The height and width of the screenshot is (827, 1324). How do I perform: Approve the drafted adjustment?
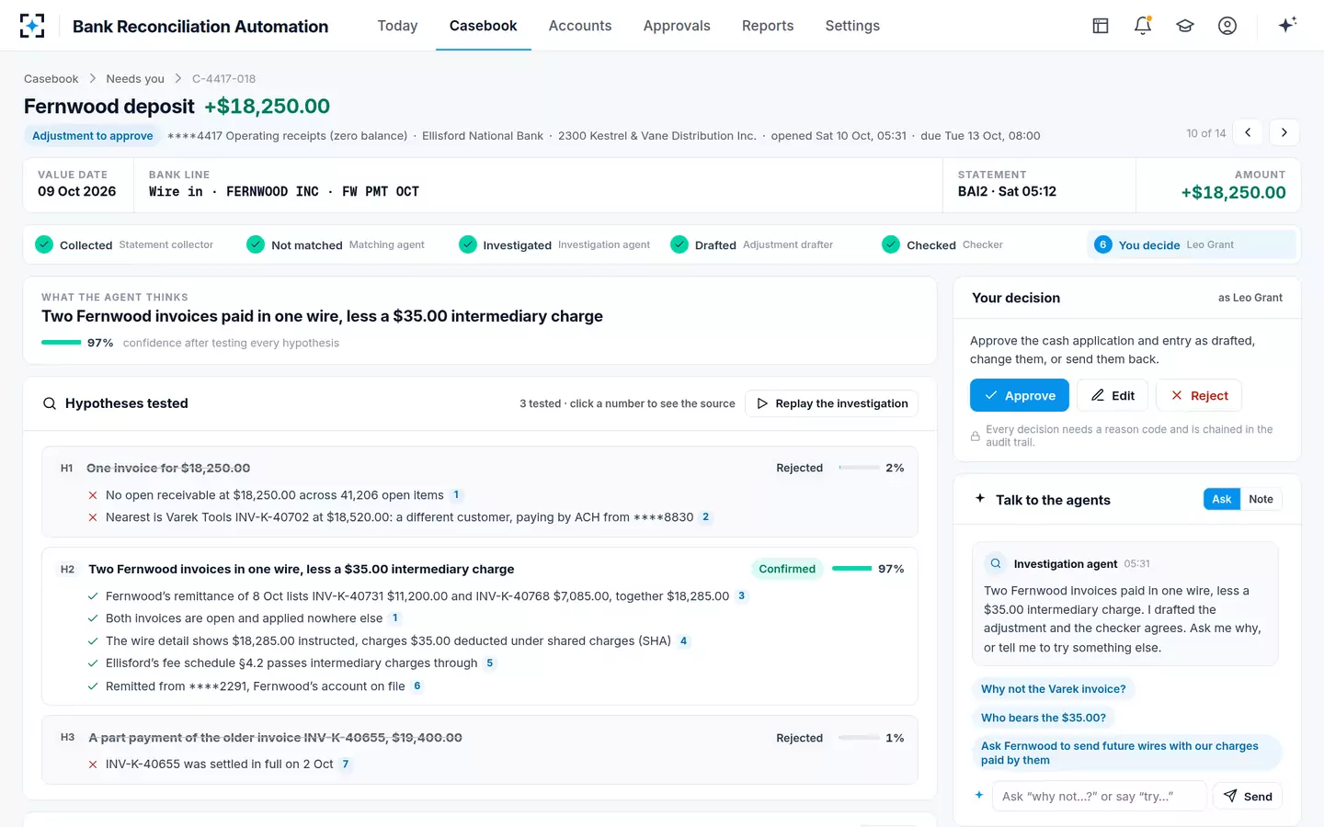pyautogui.click(x=1020, y=395)
